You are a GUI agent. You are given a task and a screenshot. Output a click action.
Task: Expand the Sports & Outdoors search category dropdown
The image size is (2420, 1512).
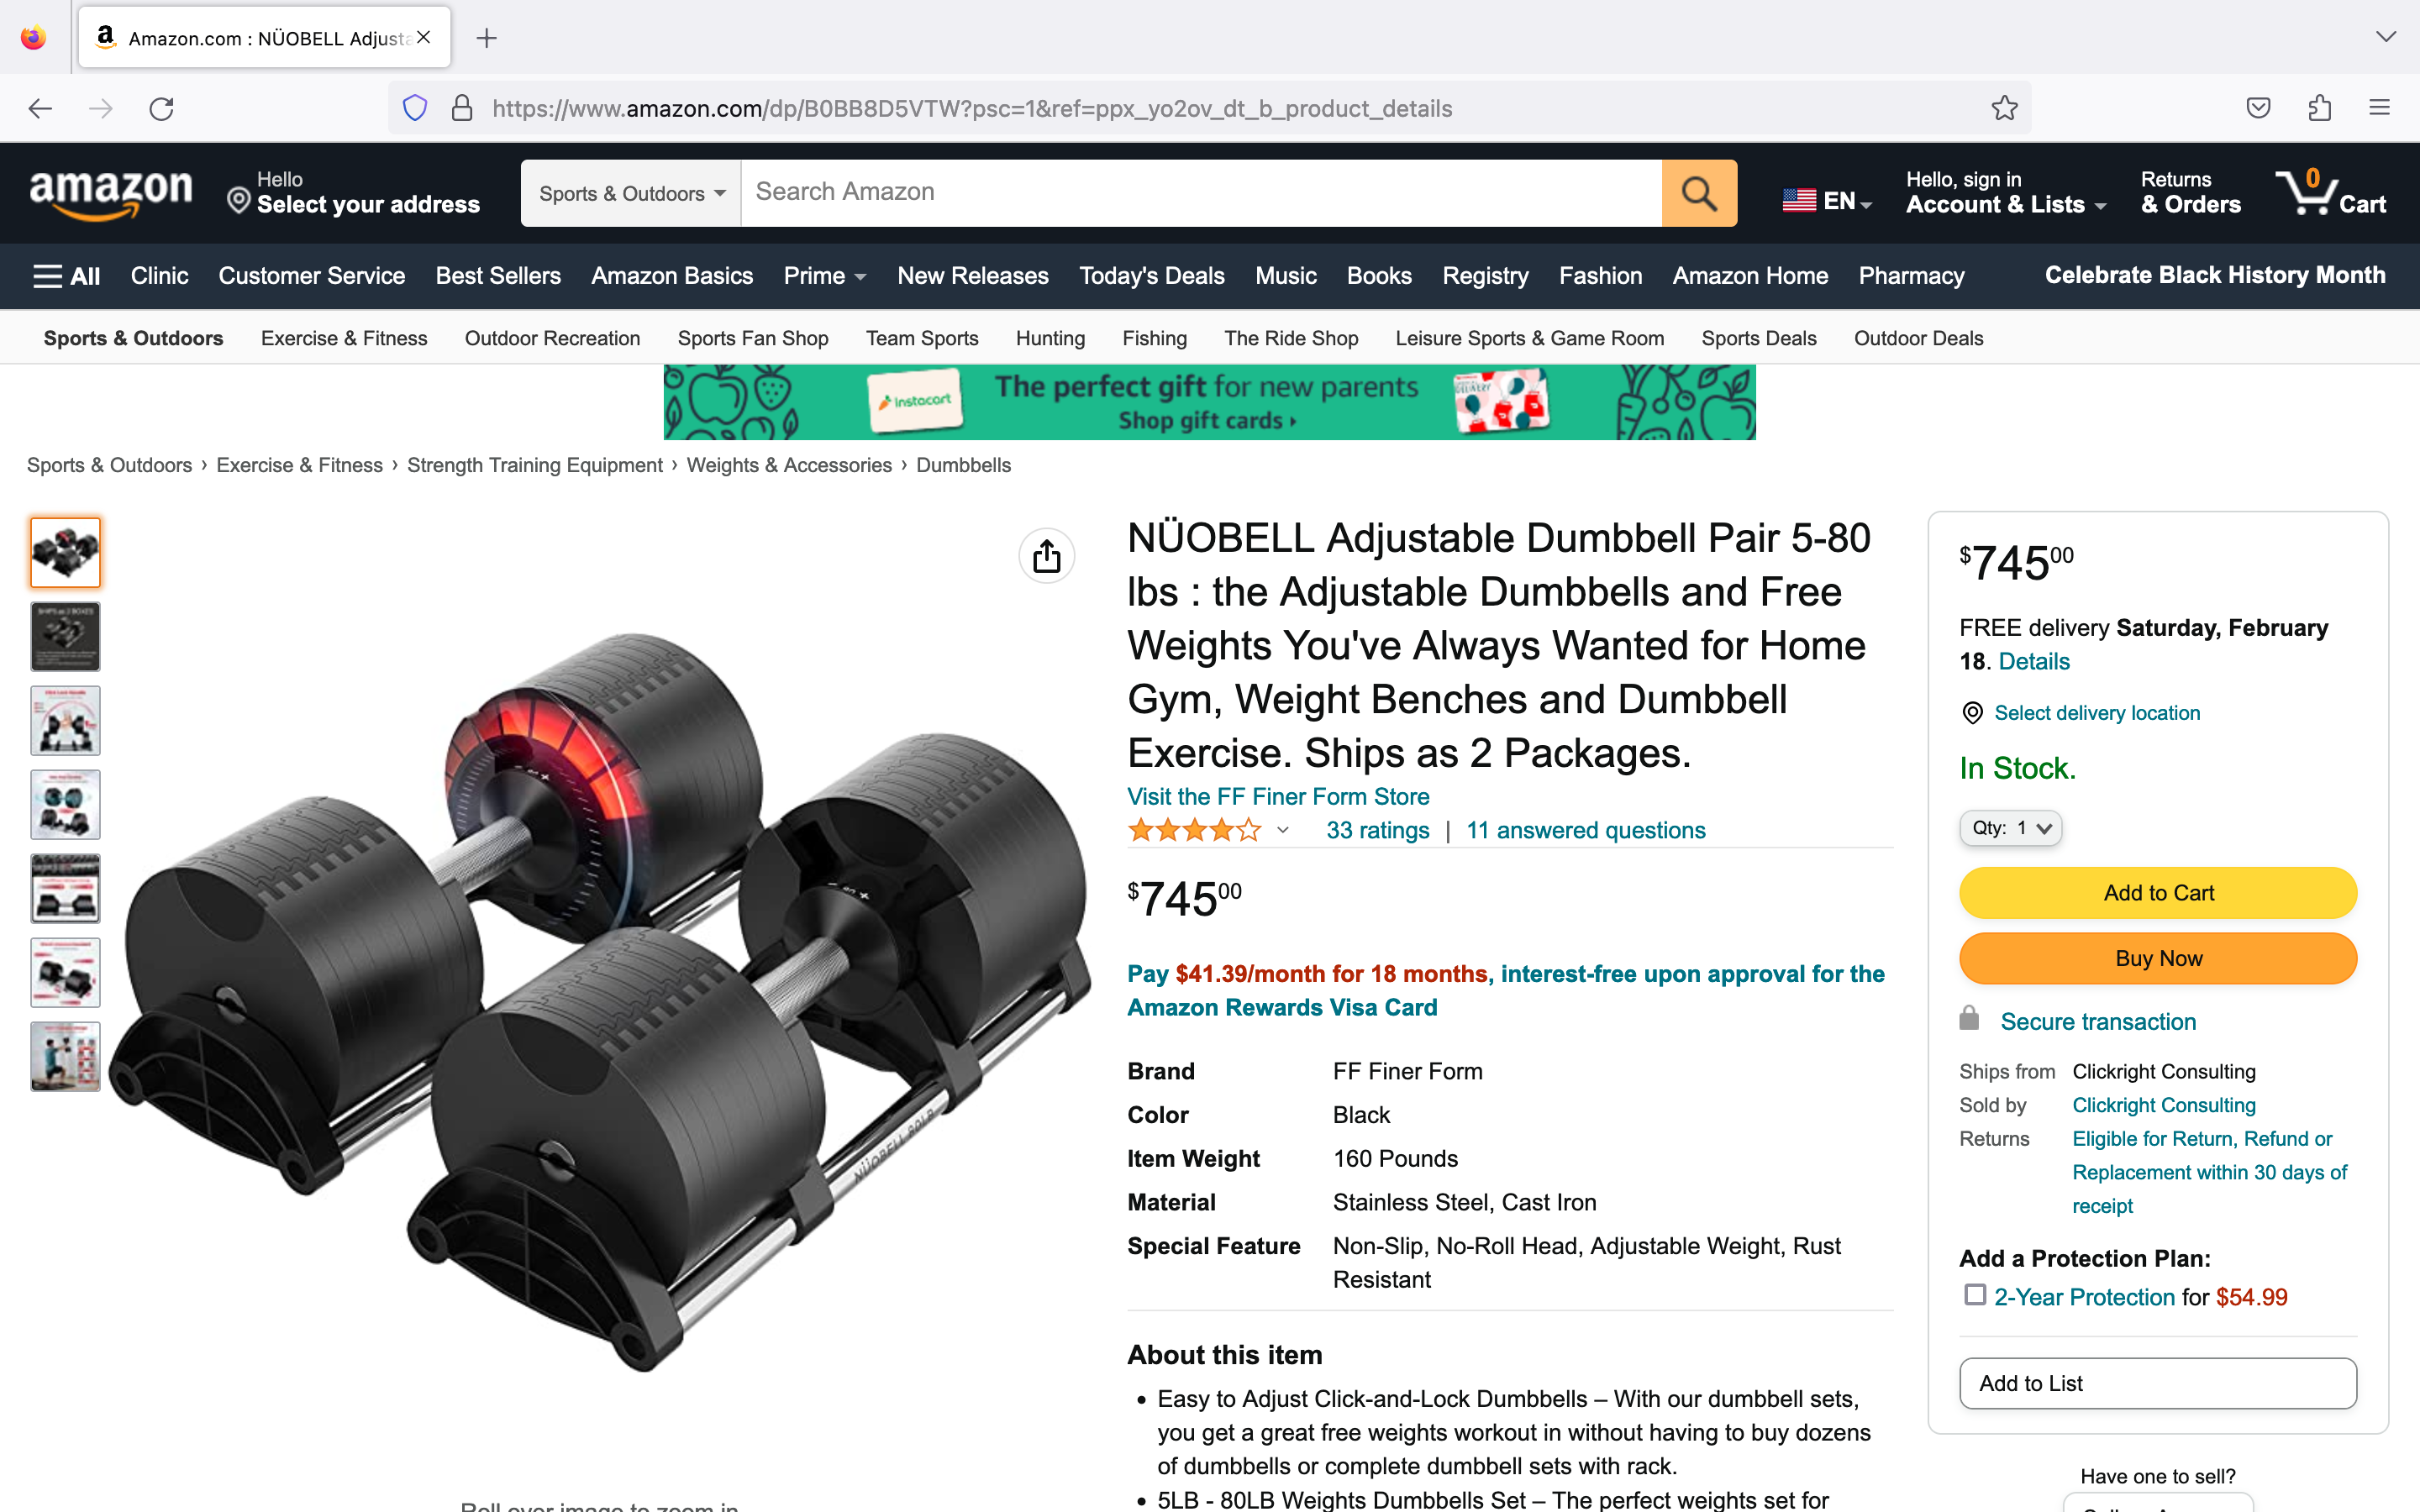(x=631, y=193)
